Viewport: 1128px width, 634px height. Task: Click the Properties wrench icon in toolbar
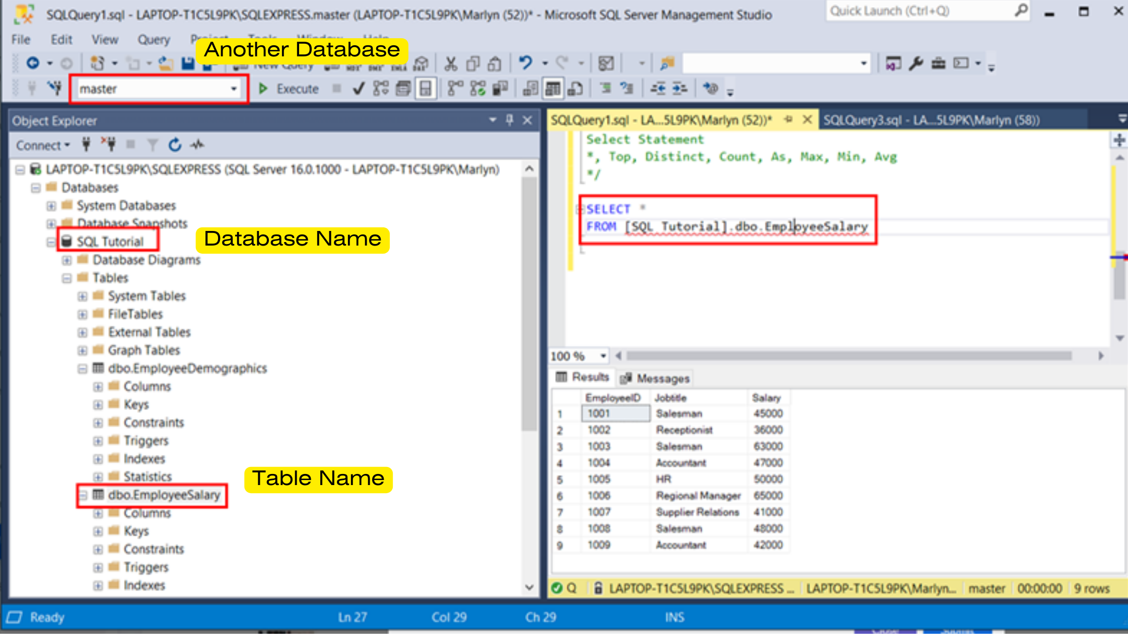click(915, 63)
